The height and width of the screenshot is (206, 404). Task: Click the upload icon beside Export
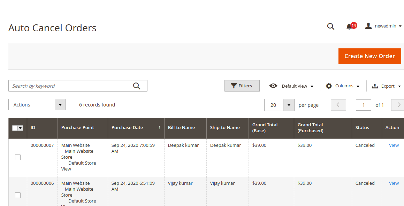click(375, 86)
